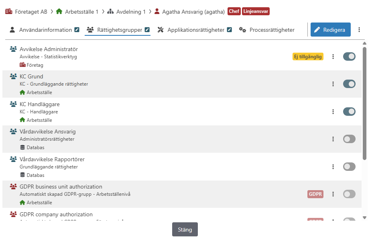The width and height of the screenshot is (370, 240).
Task: Open the three-dot menu for GDPR business unit authorization
Action: [333, 194]
